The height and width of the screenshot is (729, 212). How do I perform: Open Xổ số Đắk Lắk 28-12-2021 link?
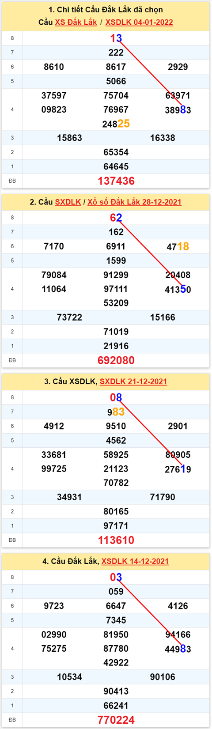pos(134,202)
